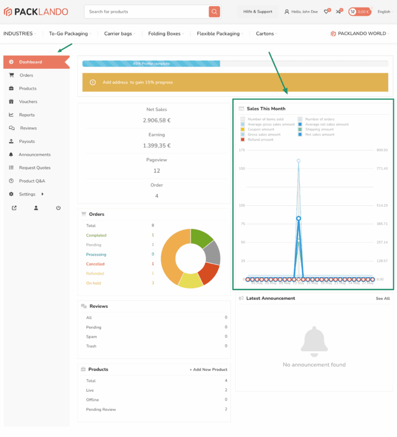397x437 pixels.
Task: Click the On hold orders link
Action: (93, 283)
